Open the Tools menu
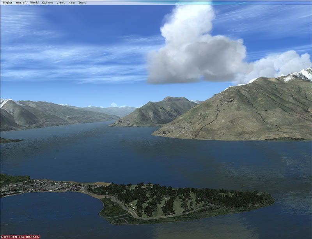312x239 pixels. point(82,2)
